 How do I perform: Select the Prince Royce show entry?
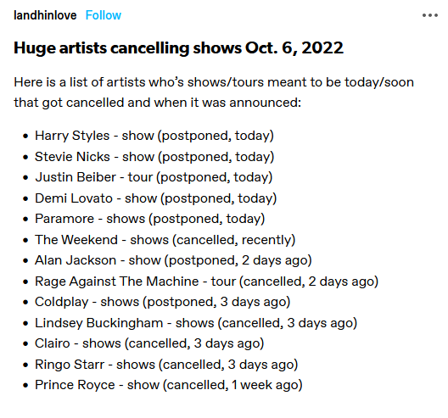pyautogui.click(x=169, y=385)
